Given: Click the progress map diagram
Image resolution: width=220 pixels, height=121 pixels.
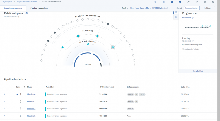Looking at the screenshot, I should click(198, 27).
